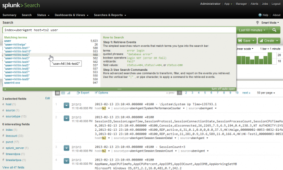Click into the search query field

(x=119, y=30)
